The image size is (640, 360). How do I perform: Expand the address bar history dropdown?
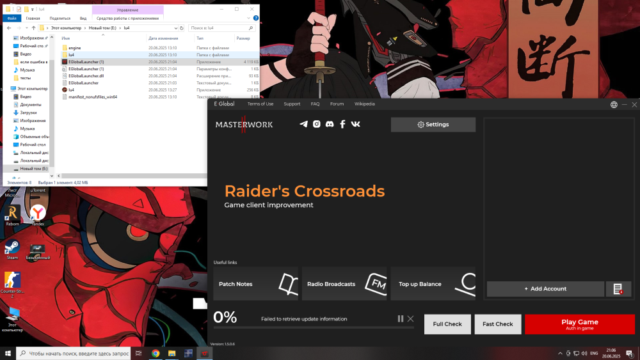point(176,28)
